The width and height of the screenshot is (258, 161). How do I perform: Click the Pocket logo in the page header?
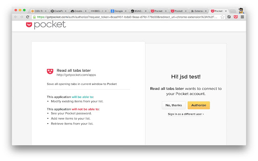(x=46, y=25)
